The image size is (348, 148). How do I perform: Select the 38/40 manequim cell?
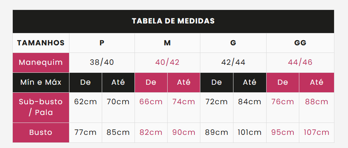(102, 62)
